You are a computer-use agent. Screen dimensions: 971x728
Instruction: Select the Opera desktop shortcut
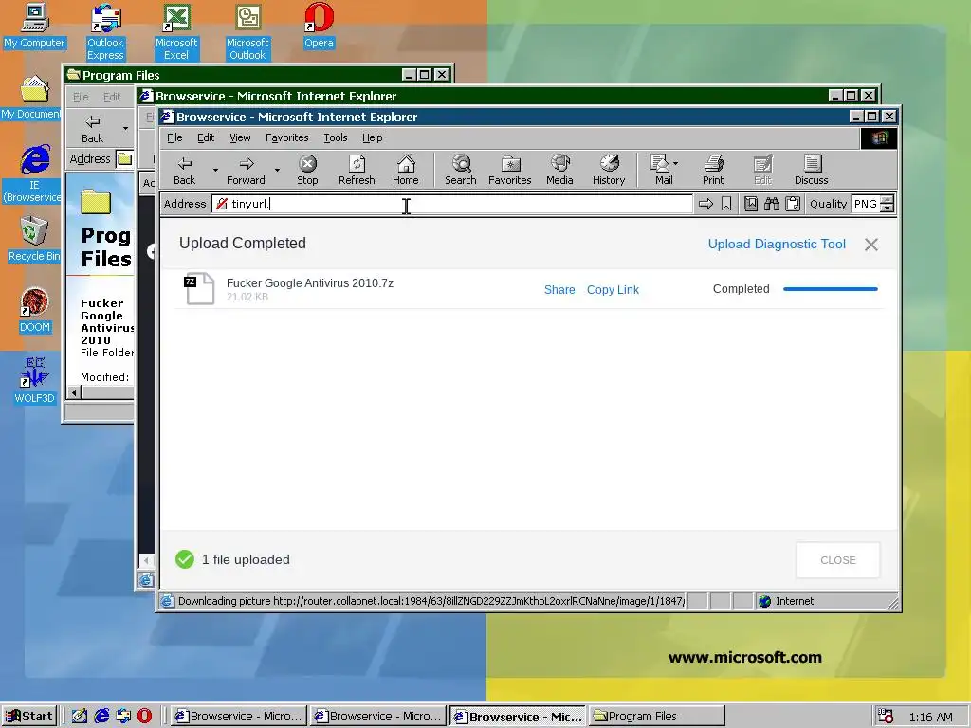319,26
